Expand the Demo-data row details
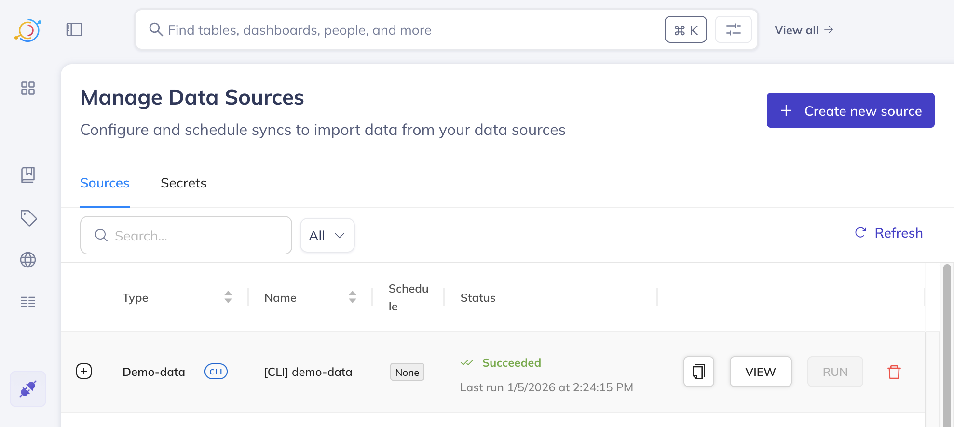 [84, 371]
